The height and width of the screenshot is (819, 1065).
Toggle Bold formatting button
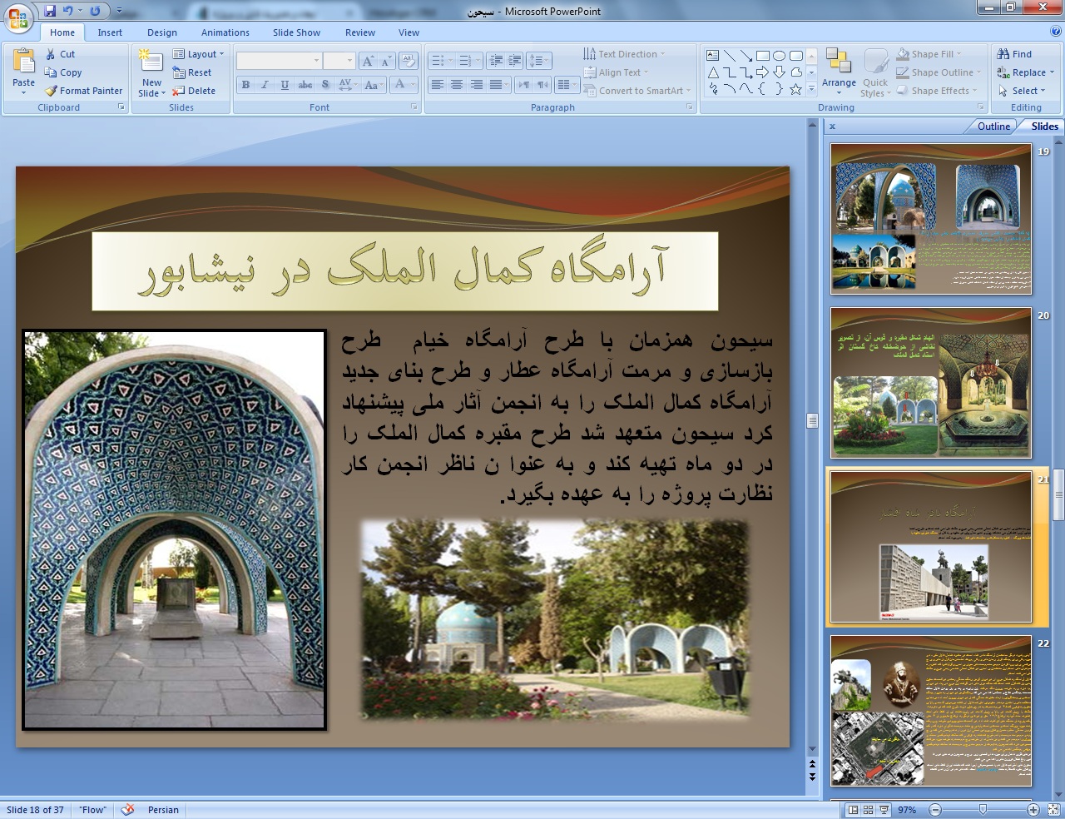pyautogui.click(x=245, y=85)
